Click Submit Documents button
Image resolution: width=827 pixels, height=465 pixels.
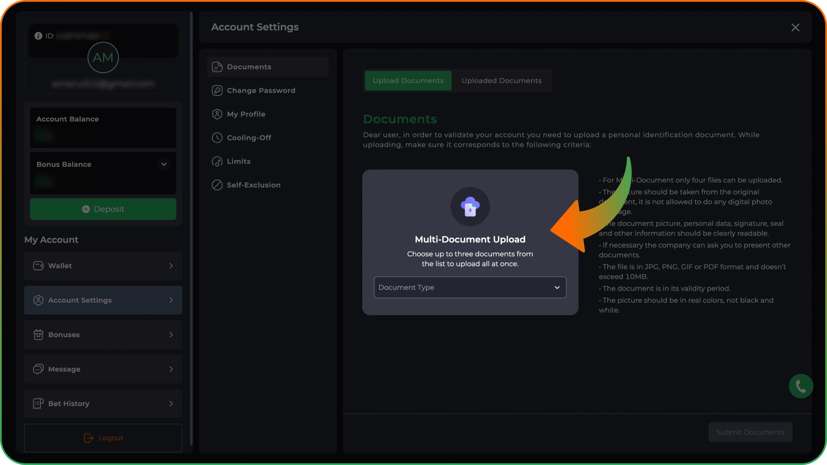[750, 432]
